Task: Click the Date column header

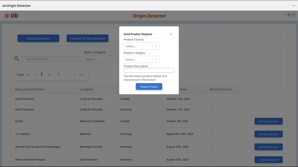Action: tap(183, 89)
